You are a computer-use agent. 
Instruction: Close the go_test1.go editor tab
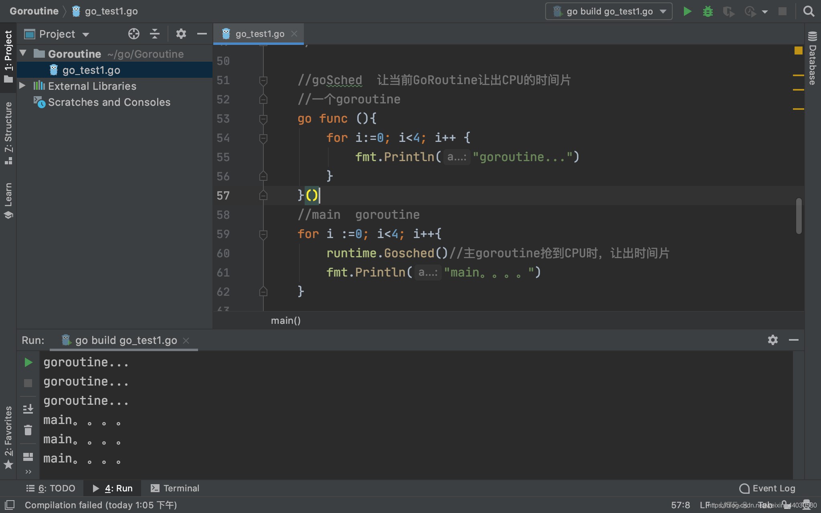point(294,34)
